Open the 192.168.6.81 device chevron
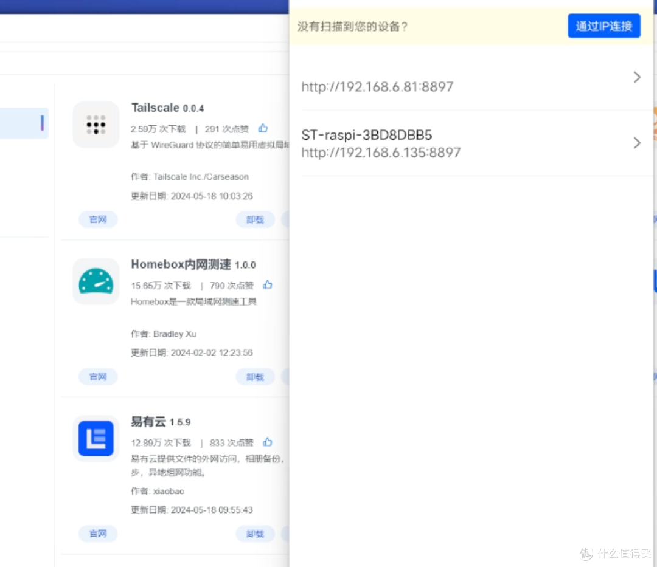 [x=637, y=77]
